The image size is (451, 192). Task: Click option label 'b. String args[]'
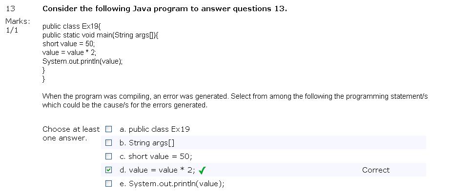pos(147,143)
